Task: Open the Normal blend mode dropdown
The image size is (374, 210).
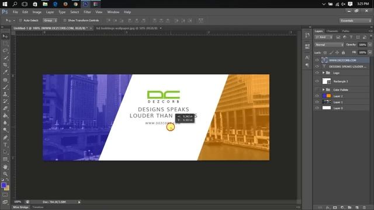Action: click(x=329, y=45)
